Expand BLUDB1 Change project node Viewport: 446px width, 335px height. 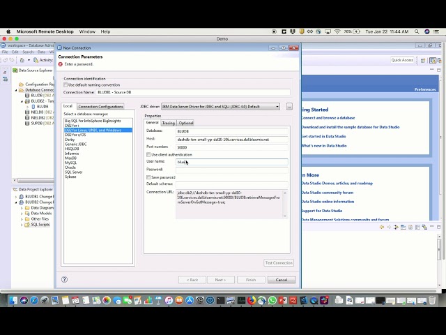(16, 197)
